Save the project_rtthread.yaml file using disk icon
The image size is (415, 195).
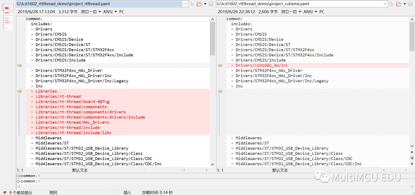click(211, 4)
